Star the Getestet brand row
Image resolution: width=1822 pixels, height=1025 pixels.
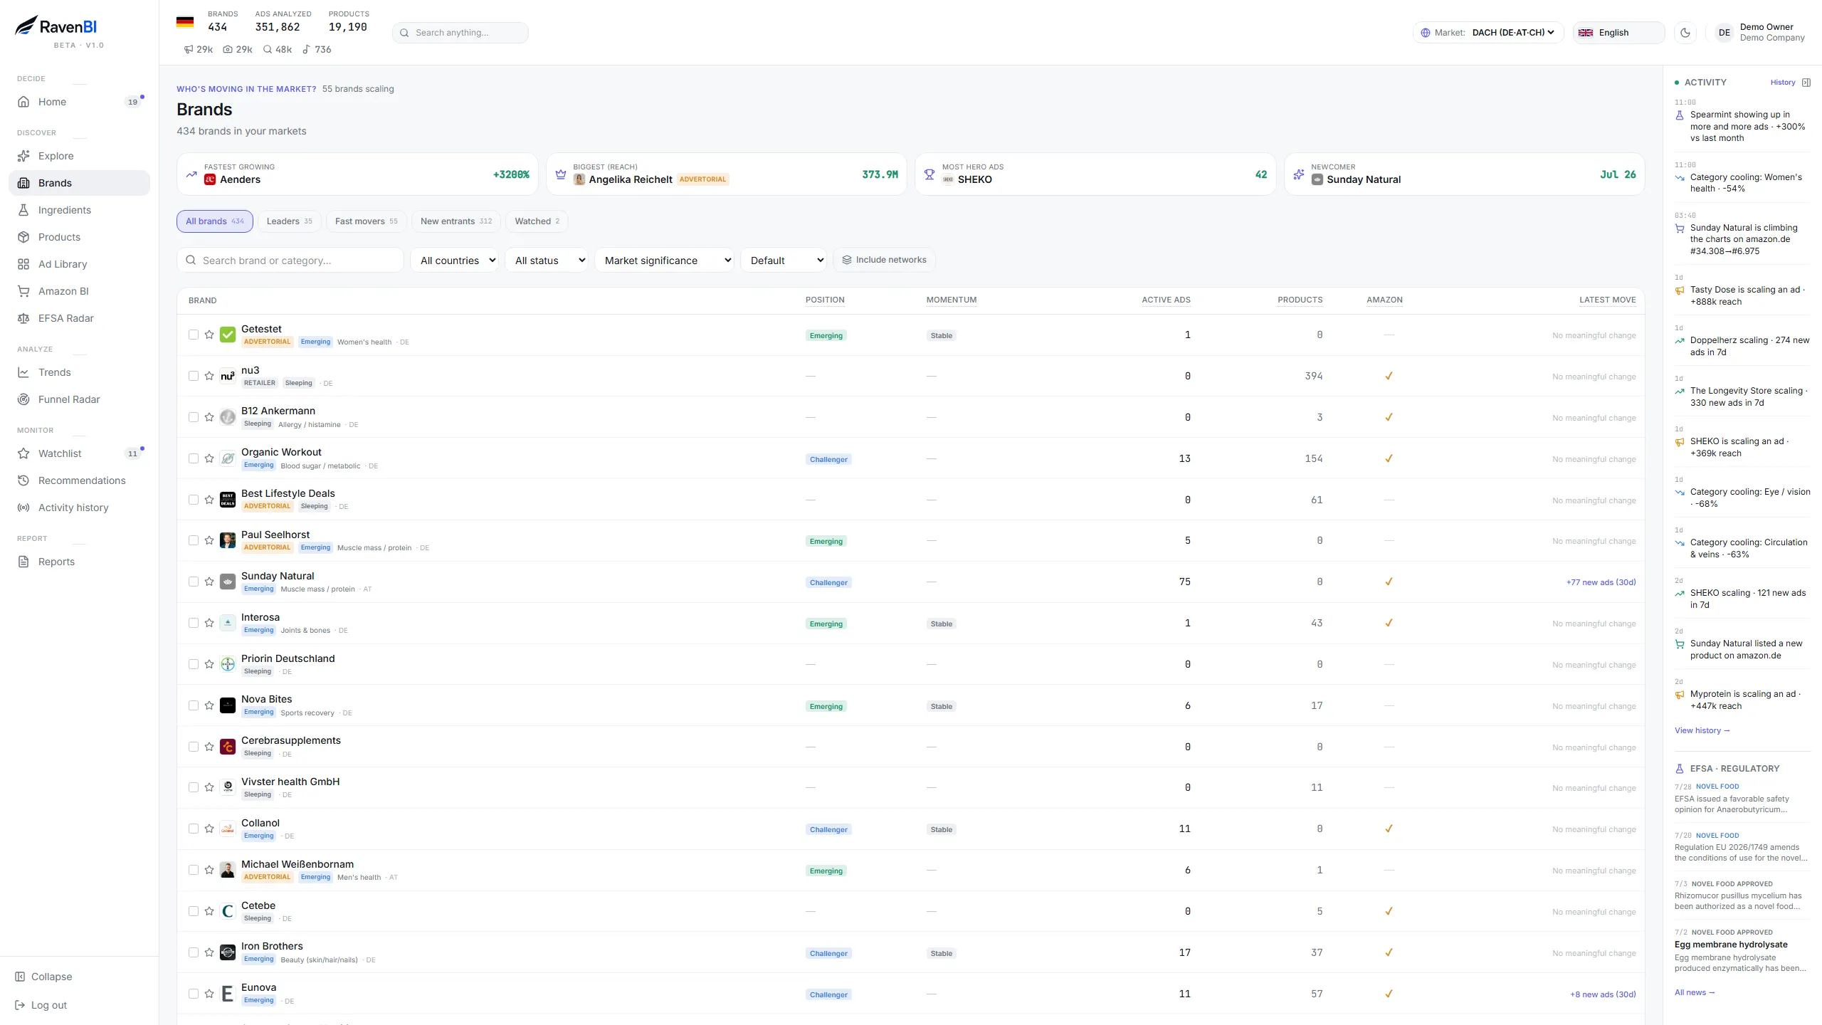point(209,335)
